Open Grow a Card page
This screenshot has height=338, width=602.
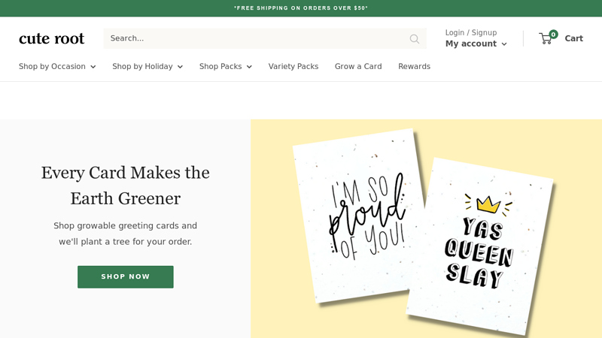pyautogui.click(x=358, y=66)
